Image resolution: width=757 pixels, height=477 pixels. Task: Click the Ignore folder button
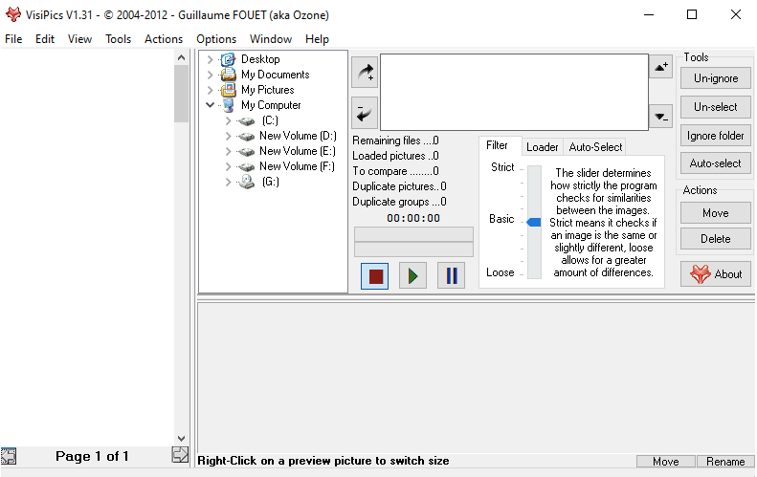[716, 136]
